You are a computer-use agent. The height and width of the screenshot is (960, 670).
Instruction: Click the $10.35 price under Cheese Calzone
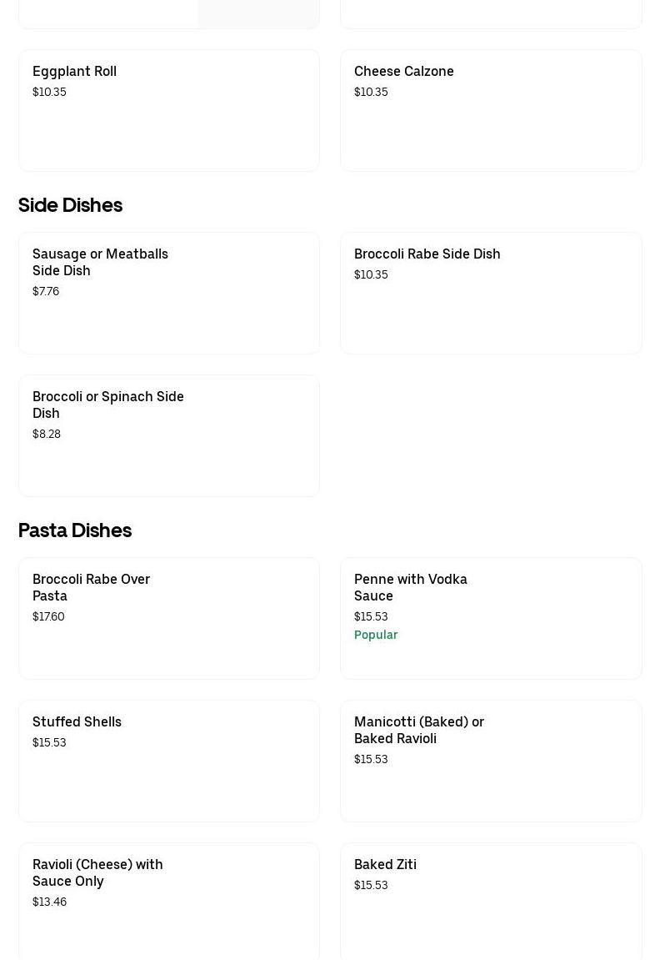[x=371, y=92]
